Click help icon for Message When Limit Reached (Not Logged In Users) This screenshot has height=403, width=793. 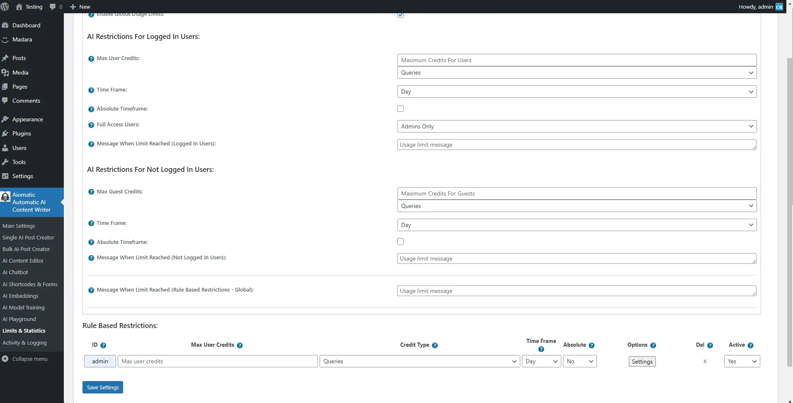pyautogui.click(x=91, y=258)
